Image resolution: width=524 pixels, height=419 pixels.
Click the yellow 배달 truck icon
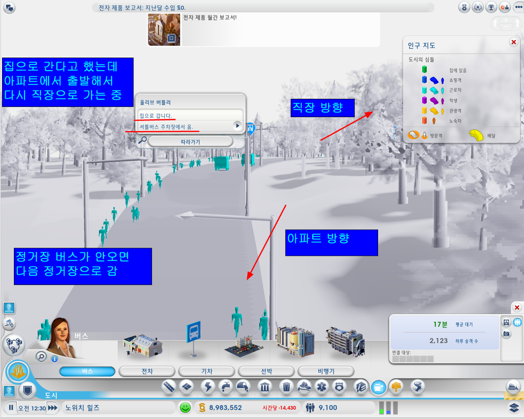point(476,135)
